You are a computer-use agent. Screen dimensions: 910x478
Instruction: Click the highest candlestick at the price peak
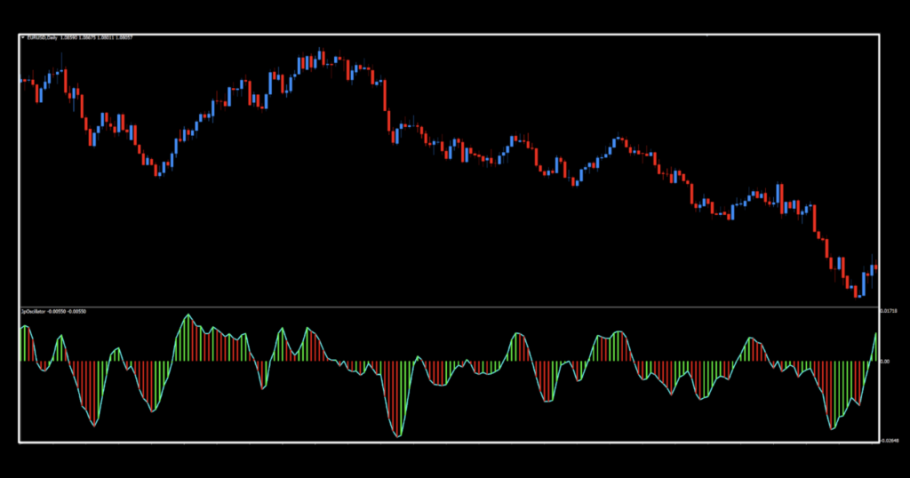click(321, 57)
